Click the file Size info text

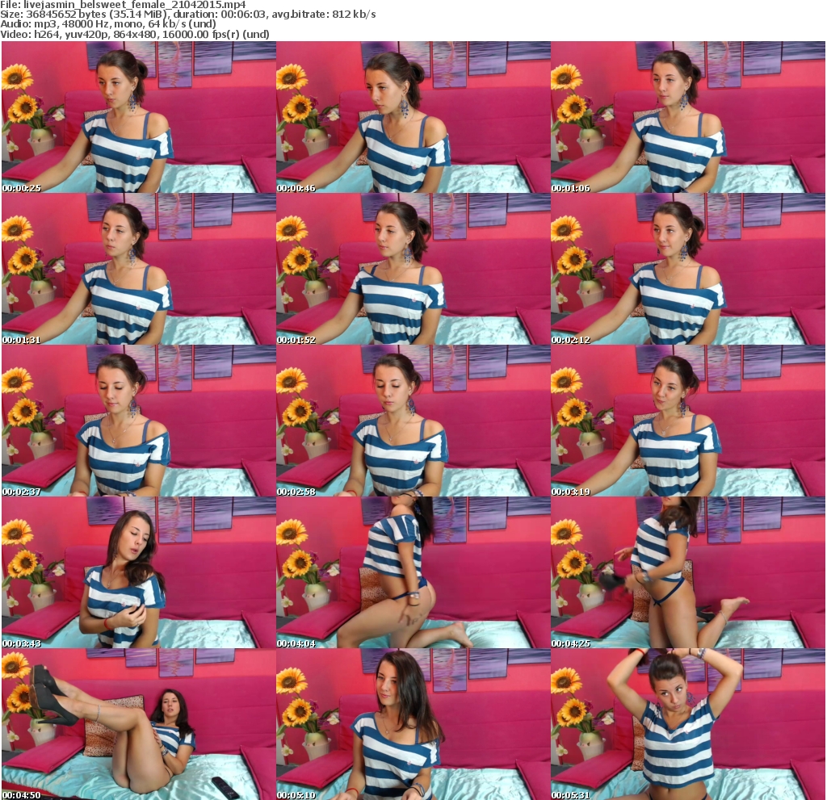pyautogui.click(x=81, y=15)
